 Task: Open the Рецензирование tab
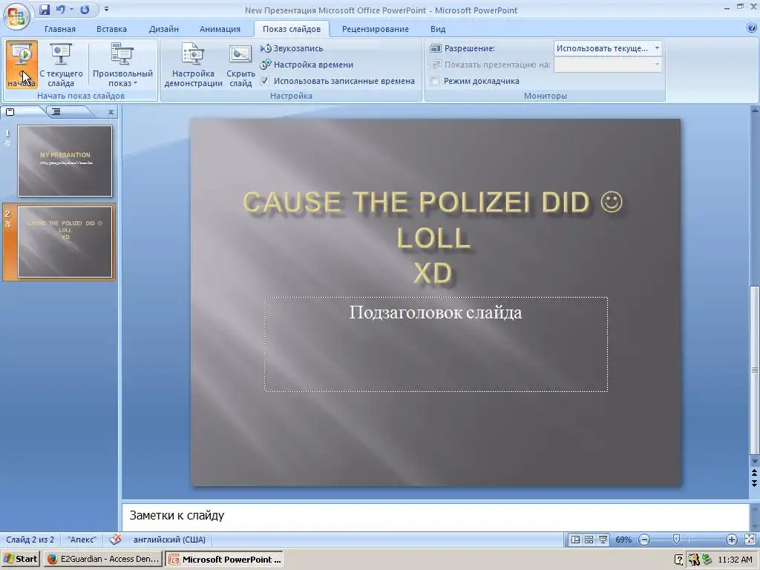coord(376,29)
